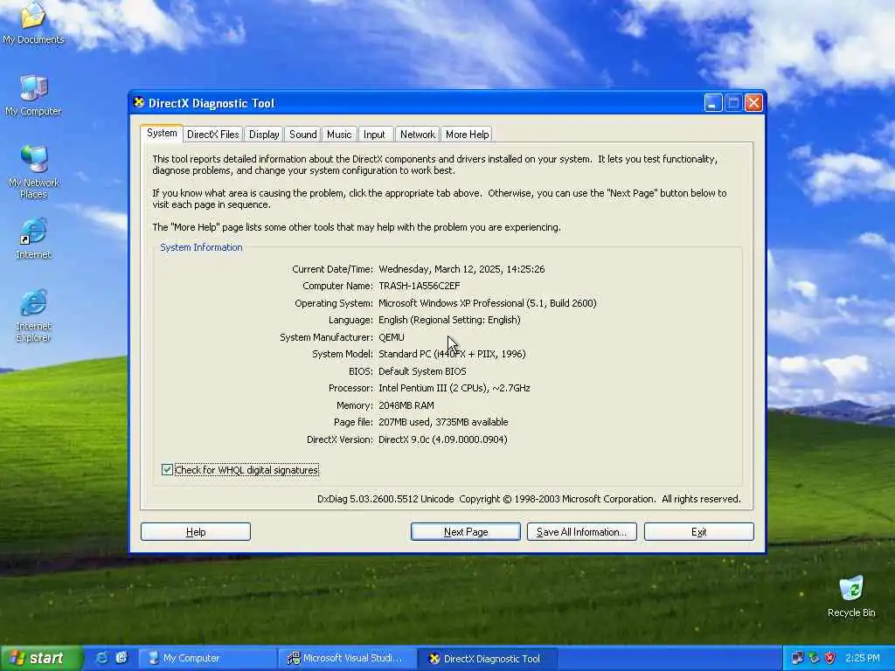Open the Music tab

coord(339,134)
